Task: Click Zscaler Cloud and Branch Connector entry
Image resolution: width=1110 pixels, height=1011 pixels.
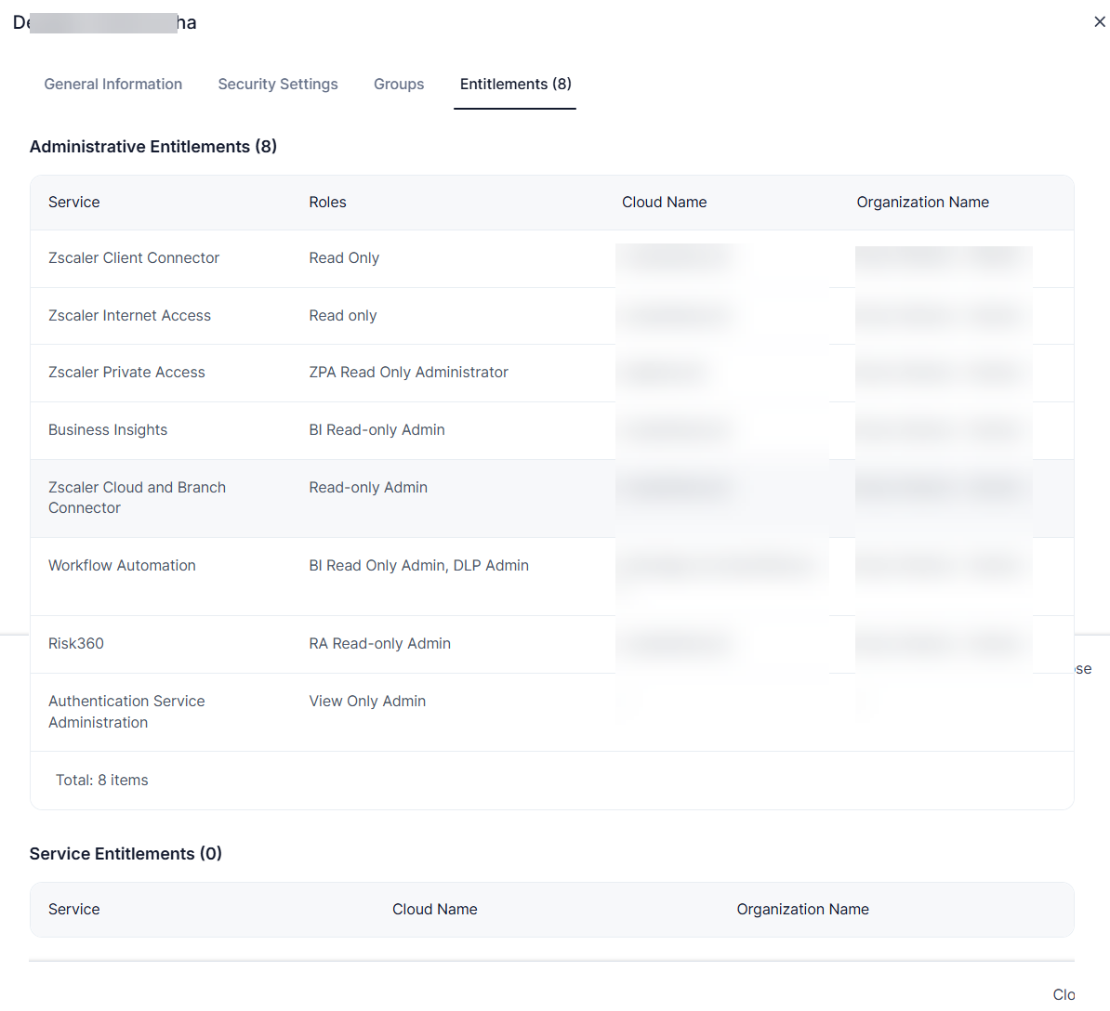Action: pyautogui.click(x=552, y=498)
